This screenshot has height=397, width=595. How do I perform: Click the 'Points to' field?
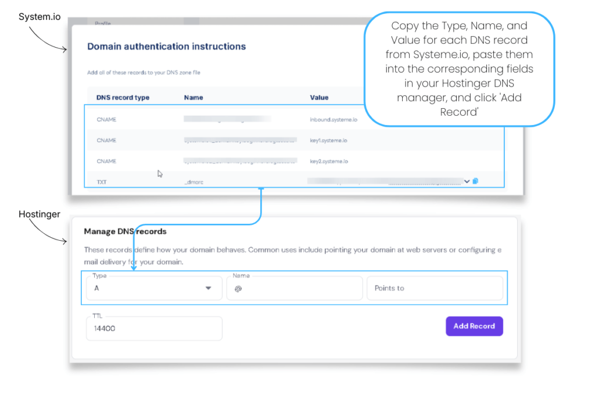(x=435, y=288)
